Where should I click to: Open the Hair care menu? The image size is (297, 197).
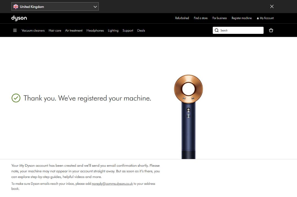55,31
